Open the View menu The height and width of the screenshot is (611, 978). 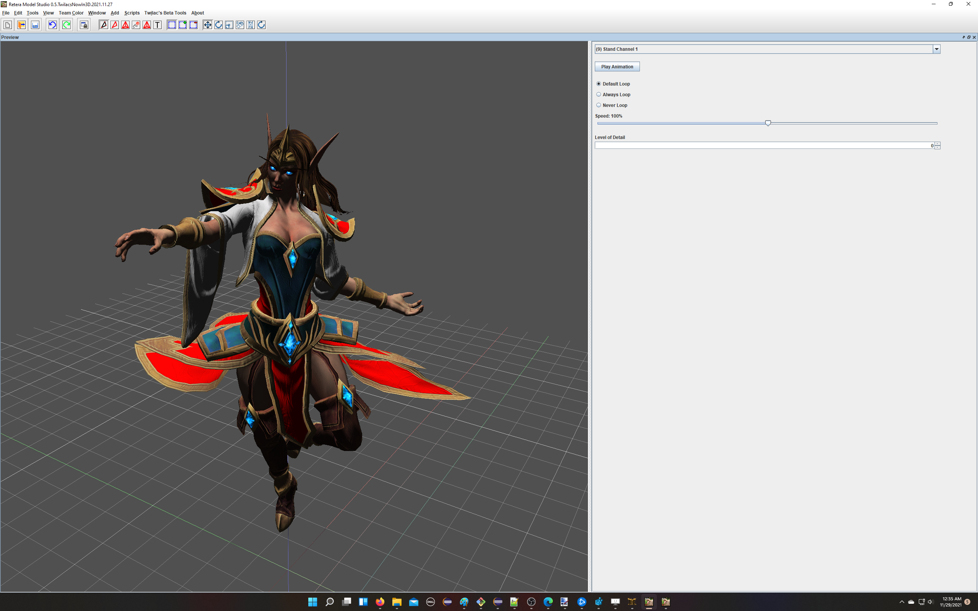coord(49,13)
